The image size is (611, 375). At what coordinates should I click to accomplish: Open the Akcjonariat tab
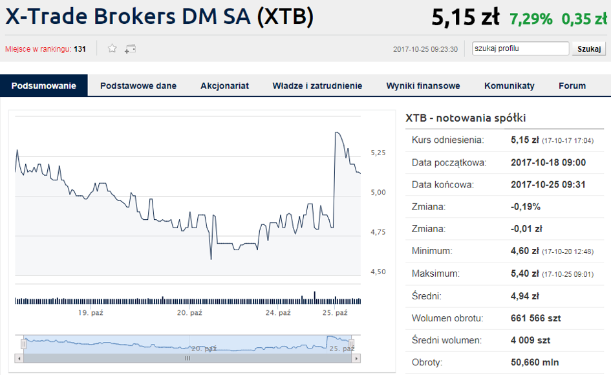pyautogui.click(x=224, y=86)
